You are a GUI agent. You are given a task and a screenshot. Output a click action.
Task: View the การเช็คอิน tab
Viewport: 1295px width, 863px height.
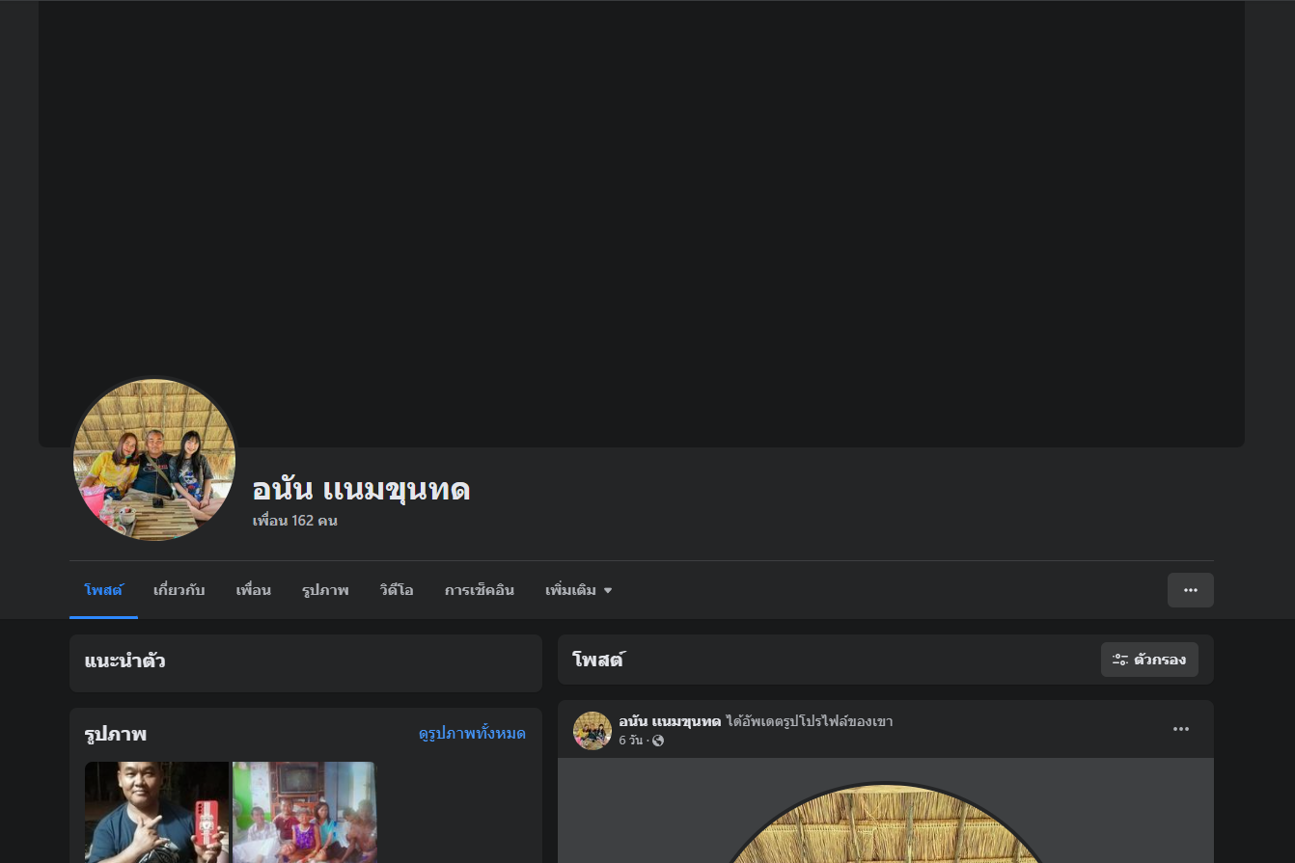click(480, 590)
